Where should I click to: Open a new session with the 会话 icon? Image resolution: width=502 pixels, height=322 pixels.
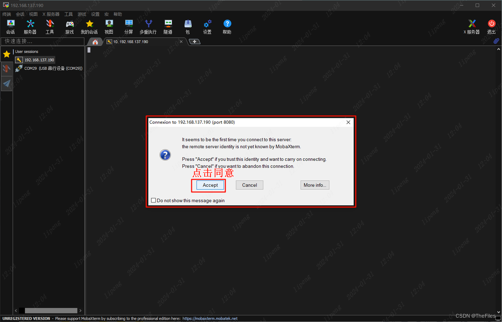pos(10,27)
